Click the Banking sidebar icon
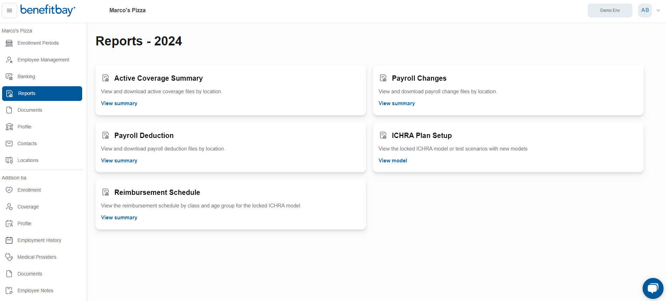666x301 pixels. 9,76
